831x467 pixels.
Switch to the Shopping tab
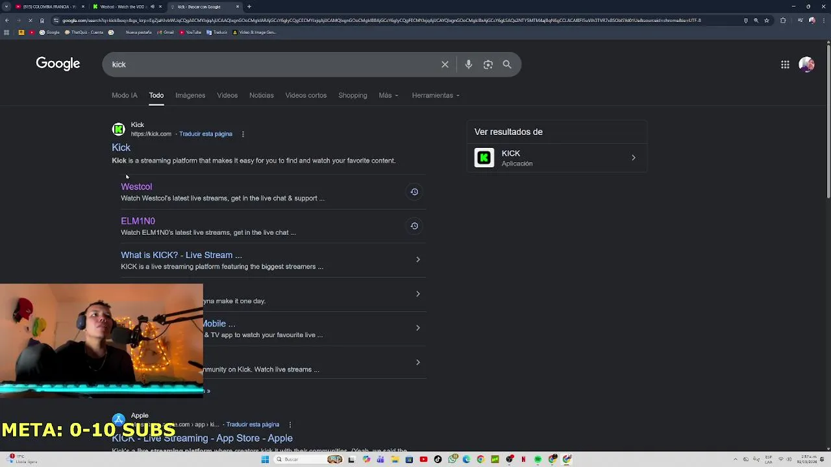click(353, 95)
